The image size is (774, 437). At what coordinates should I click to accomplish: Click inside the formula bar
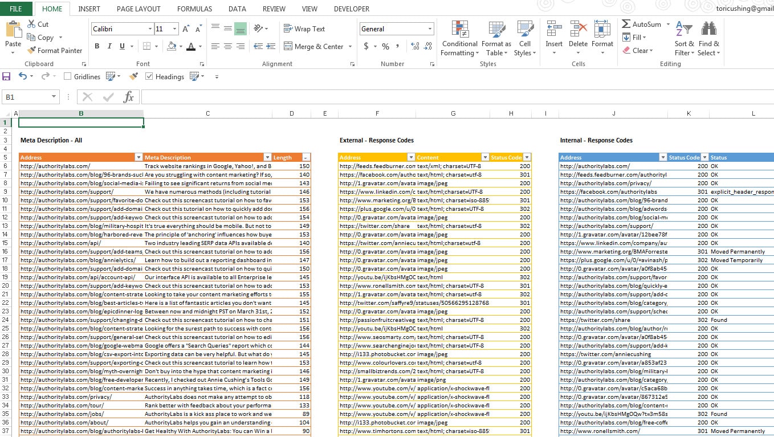tap(457, 97)
